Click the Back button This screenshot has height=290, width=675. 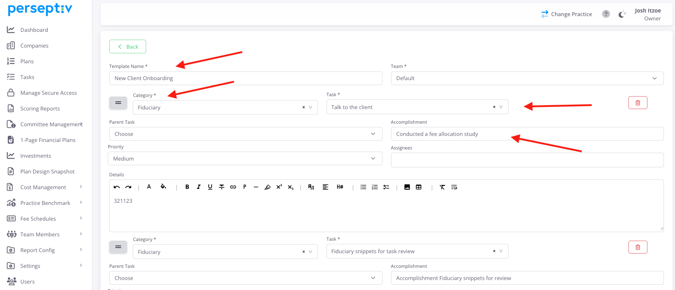pyautogui.click(x=127, y=46)
